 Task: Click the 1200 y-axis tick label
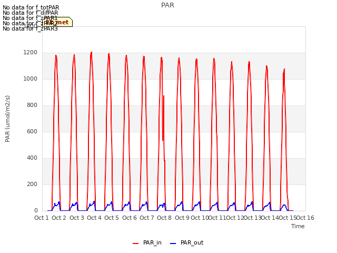(x=31, y=53)
